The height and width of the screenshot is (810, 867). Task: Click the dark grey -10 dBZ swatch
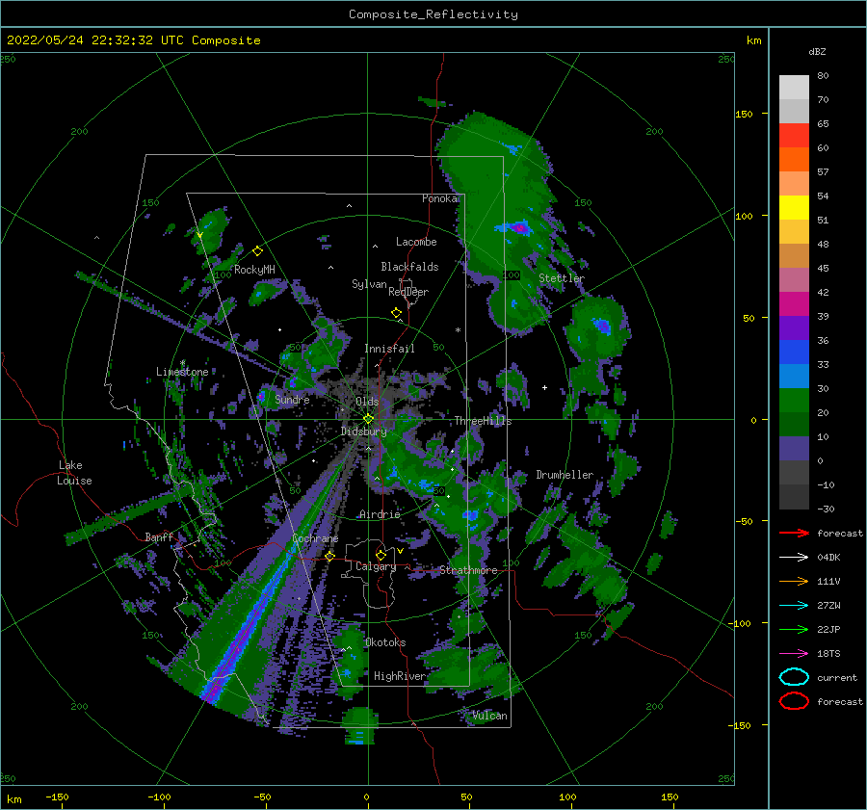pos(794,497)
